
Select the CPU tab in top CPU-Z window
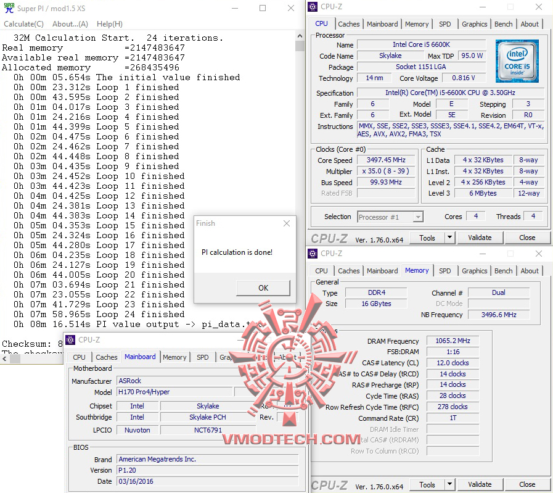click(x=321, y=23)
